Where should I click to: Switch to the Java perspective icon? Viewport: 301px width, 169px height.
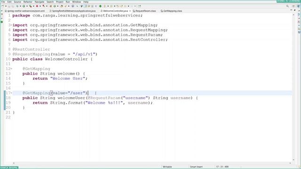point(299,6)
